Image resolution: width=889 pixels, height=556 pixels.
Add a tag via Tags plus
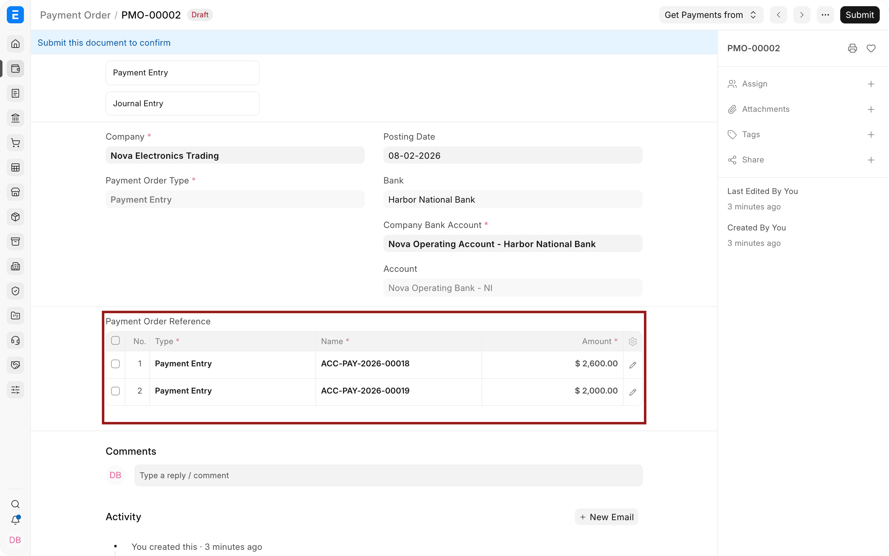(870, 135)
